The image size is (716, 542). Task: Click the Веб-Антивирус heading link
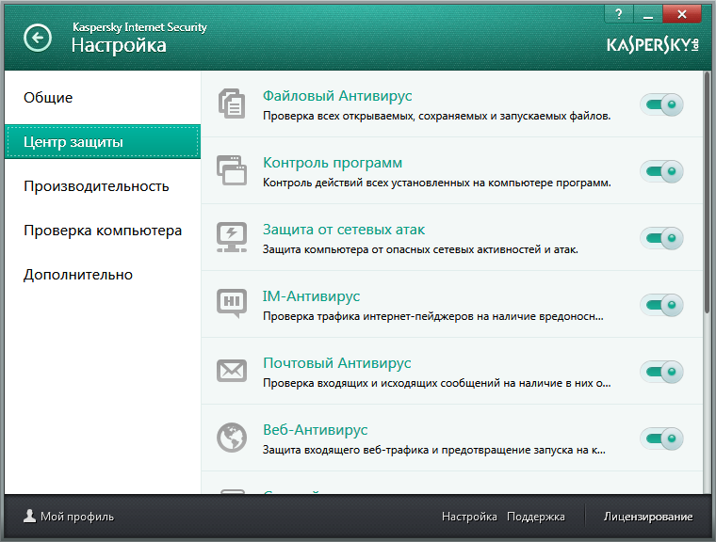[315, 430]
